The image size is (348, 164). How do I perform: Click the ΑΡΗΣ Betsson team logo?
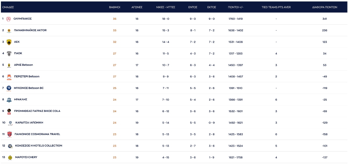(9, 65)
